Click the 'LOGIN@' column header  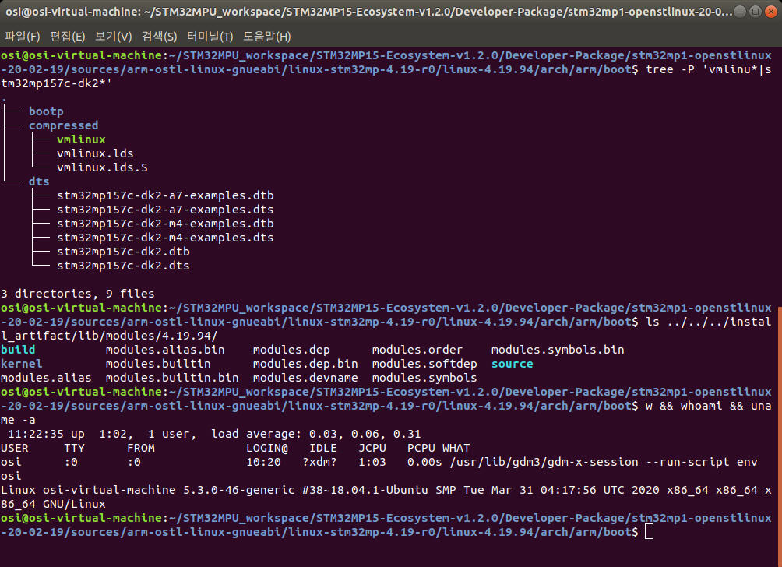(267, 448)
